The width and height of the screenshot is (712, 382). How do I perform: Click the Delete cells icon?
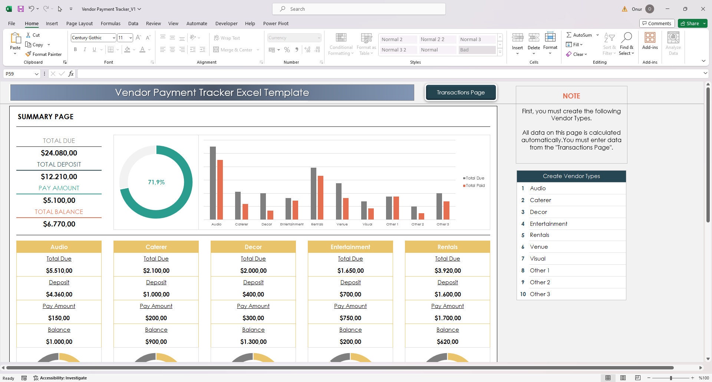point(534,37)
